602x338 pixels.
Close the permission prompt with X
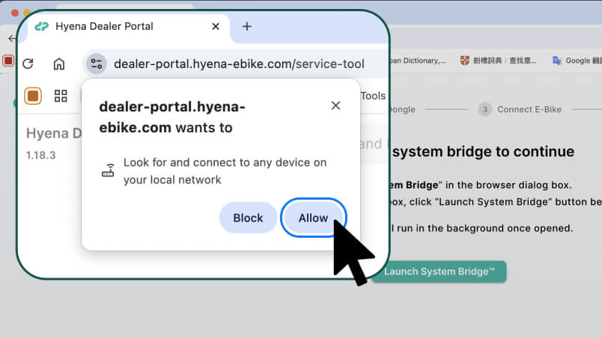(x=335, y=105)
